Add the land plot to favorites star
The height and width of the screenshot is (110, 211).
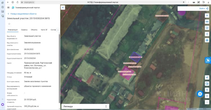(x=9, y=24)
